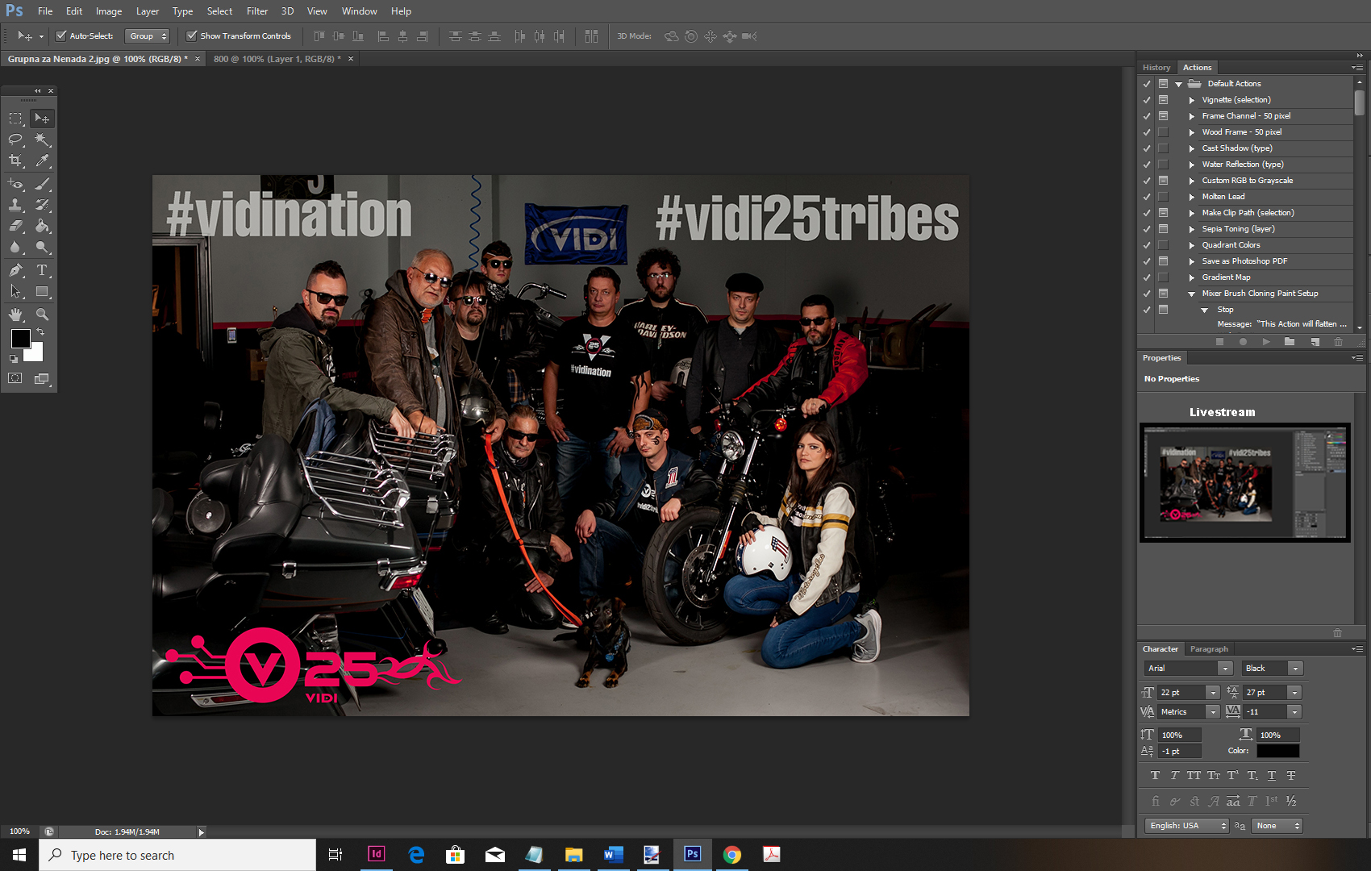This screenshot has width=1371, height=871.
Task: Select the History Brush tool
Action: point(42,205)
